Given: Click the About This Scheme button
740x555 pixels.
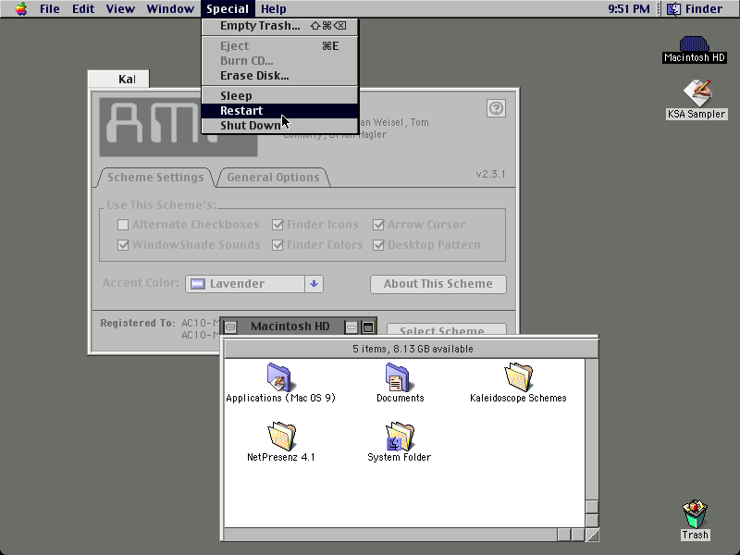Looking at the screenshot, I should pos(438,284).
